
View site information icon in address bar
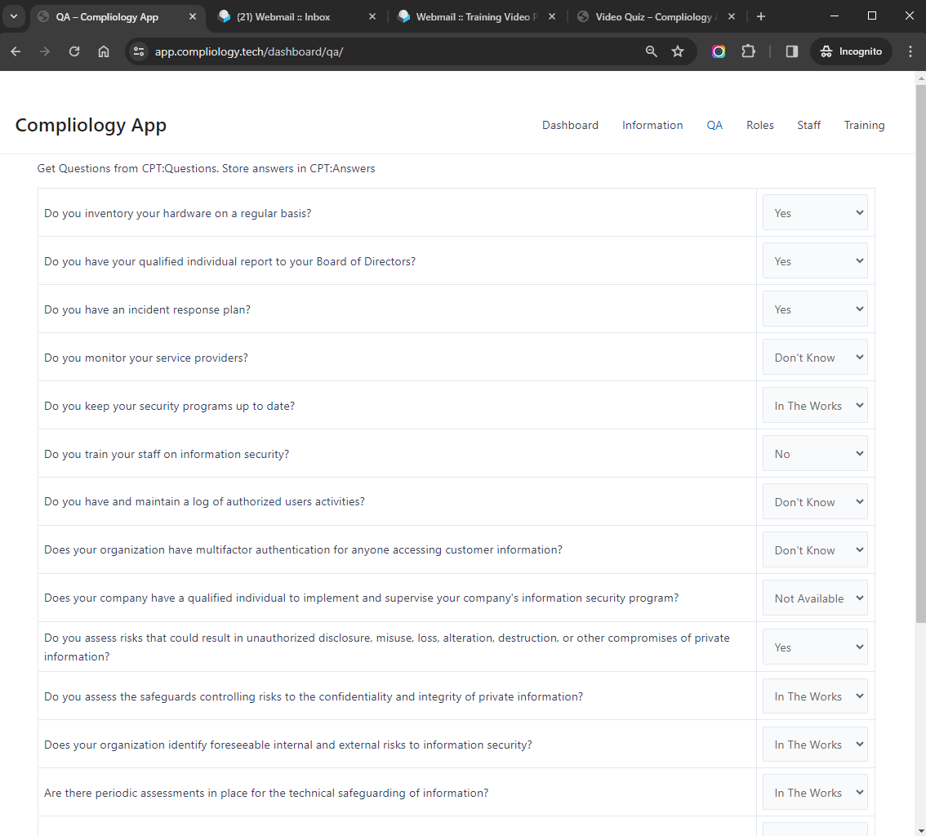[x=139, y=51]
